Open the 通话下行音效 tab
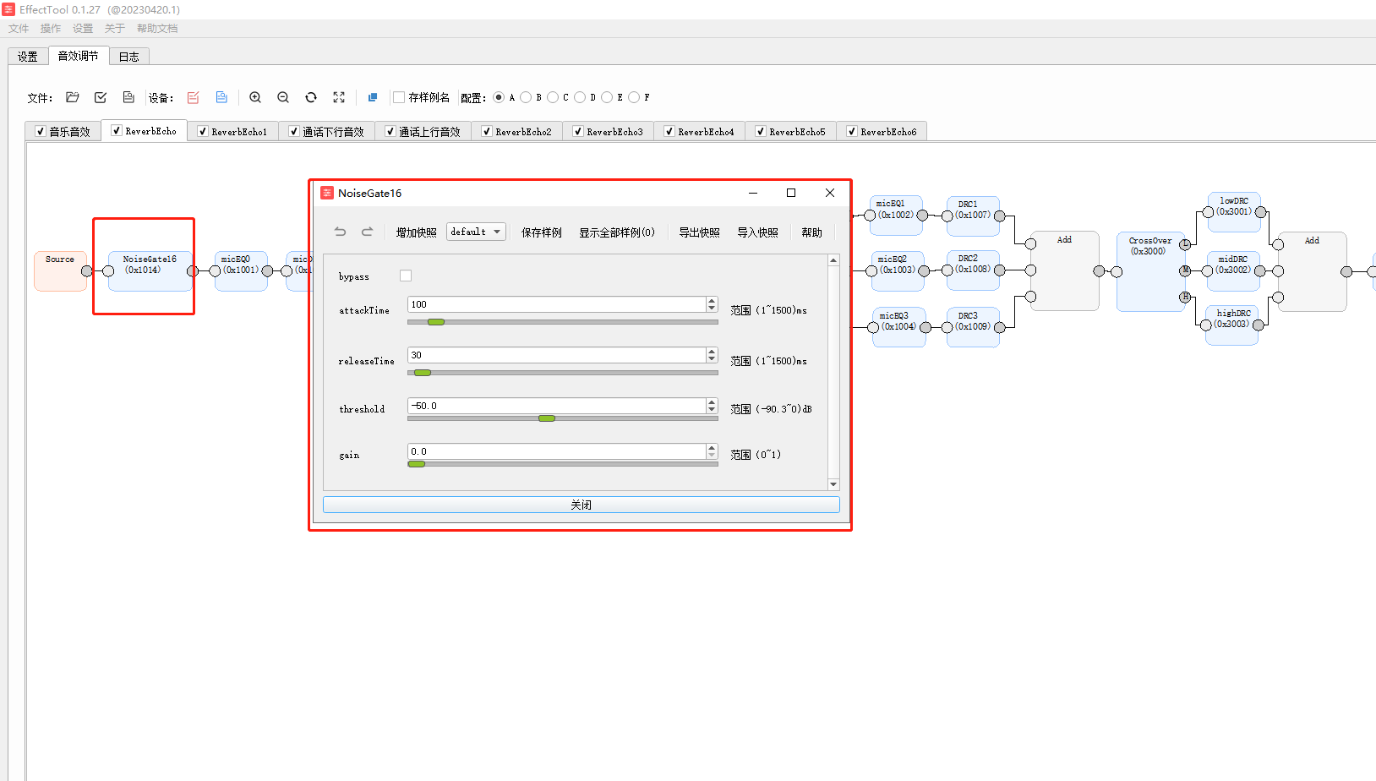 click(326, 131)
